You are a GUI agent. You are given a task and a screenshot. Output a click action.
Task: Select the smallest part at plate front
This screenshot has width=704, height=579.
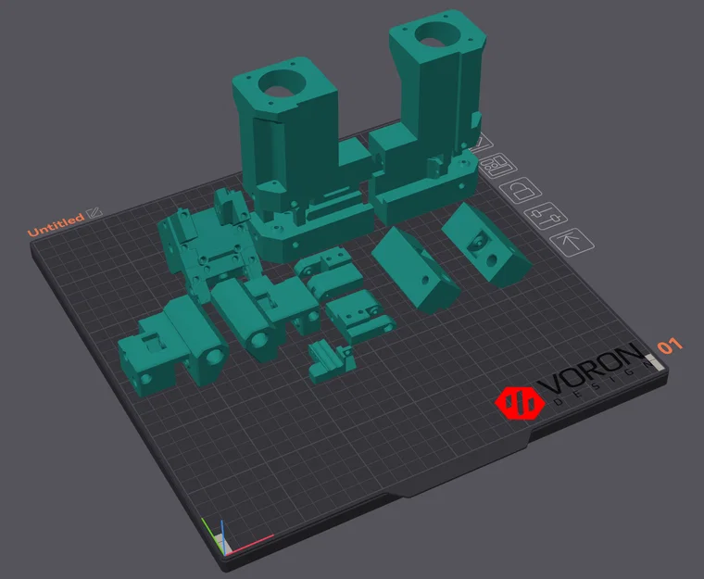click(x=332, y=360)
